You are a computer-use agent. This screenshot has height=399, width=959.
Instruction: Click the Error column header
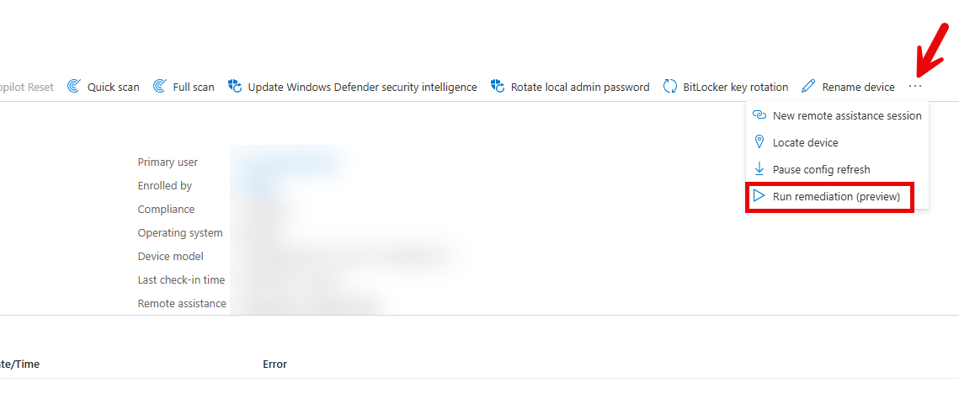[274, 364]
